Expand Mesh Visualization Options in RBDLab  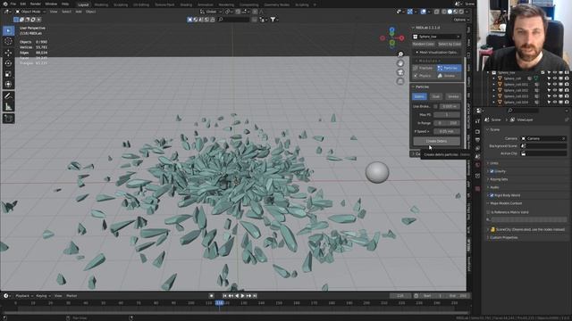click(437, 53)
